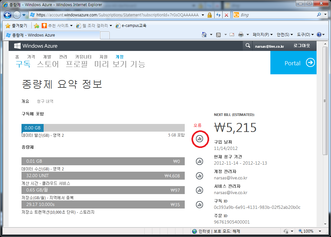Click the Print icon
The height and width of the screenshot is (237, 331).
pyautogui.click(x=241, y=35)
